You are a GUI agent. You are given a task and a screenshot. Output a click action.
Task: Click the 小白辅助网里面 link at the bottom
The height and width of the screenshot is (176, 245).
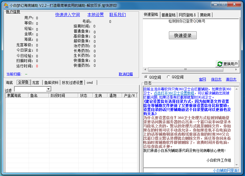click(226, 170)
